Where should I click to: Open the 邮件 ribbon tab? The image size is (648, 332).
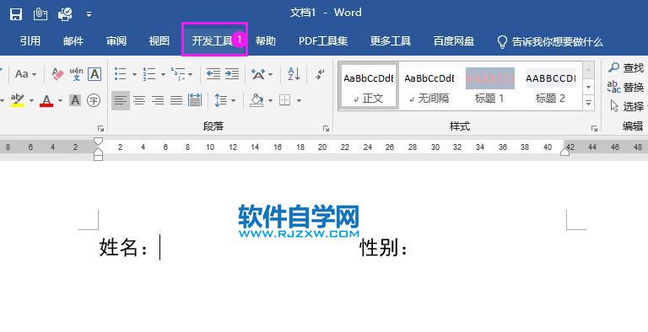[x=73, y=41]
